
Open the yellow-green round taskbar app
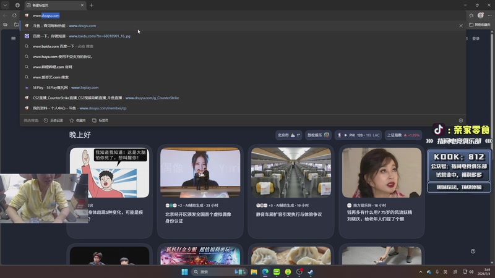tap(288, 272)
